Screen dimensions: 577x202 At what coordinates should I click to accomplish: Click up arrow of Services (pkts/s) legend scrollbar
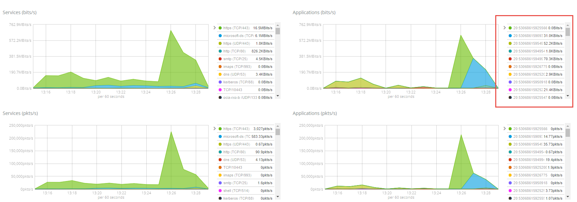pyautogui.click(x=278, y=126)
